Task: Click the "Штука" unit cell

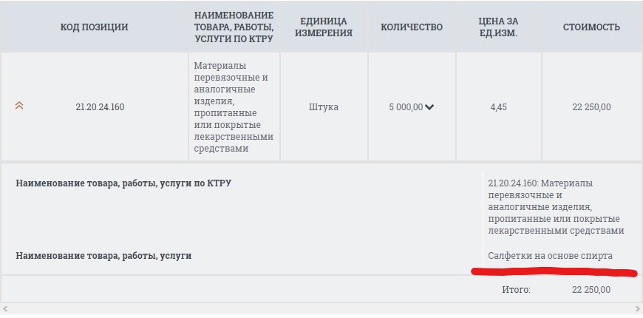Action: pyautogui.click(x=324, y=107)
